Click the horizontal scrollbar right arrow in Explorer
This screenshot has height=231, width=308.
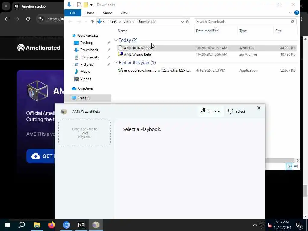[x=297, y=161]
